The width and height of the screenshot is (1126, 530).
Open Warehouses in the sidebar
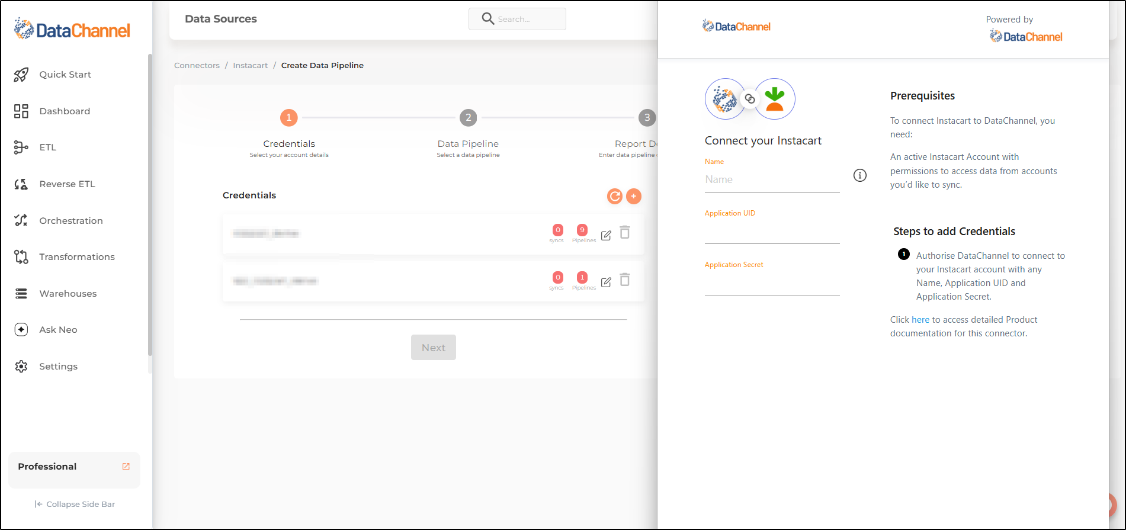[x=68, y=294]
